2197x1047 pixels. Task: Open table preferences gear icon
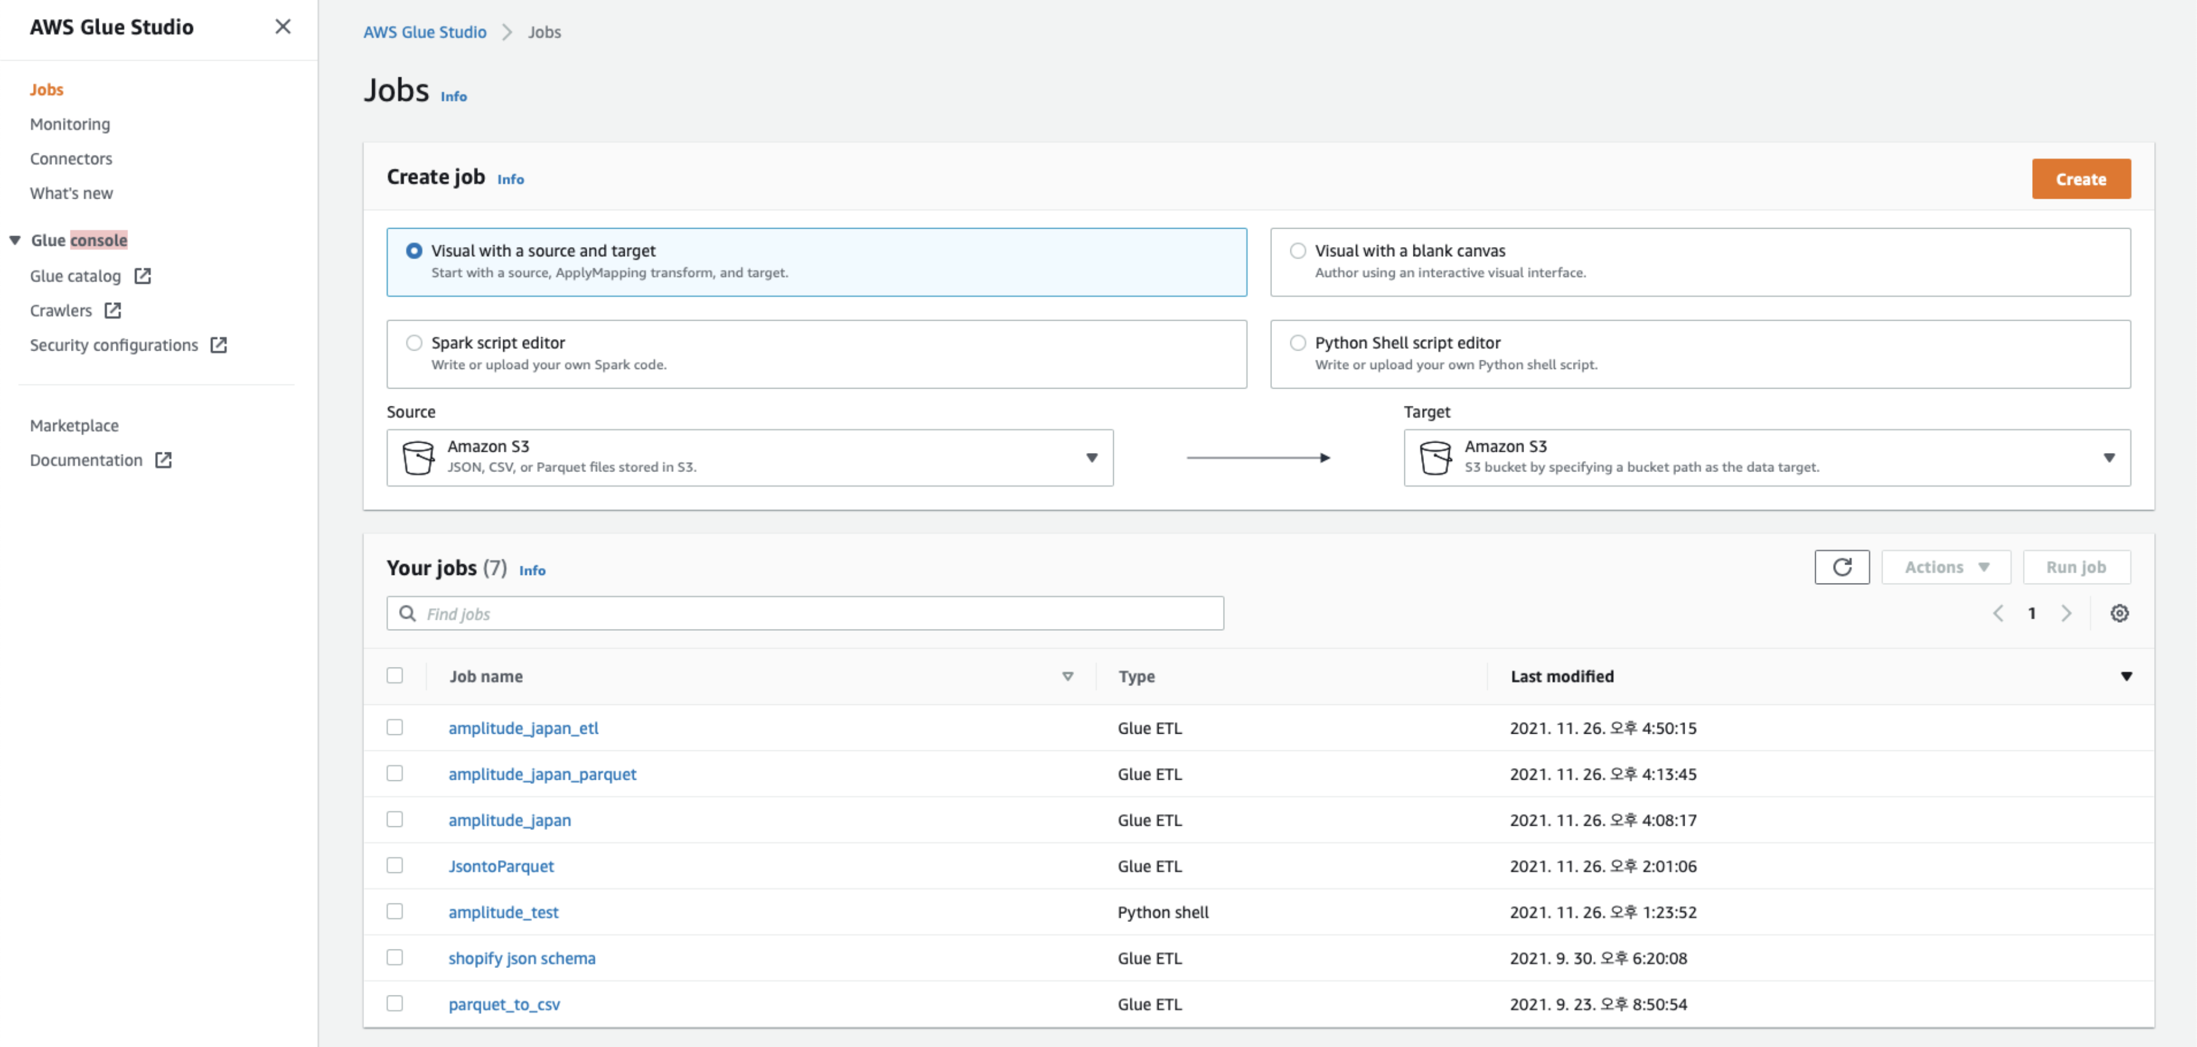coord(2119,613)
